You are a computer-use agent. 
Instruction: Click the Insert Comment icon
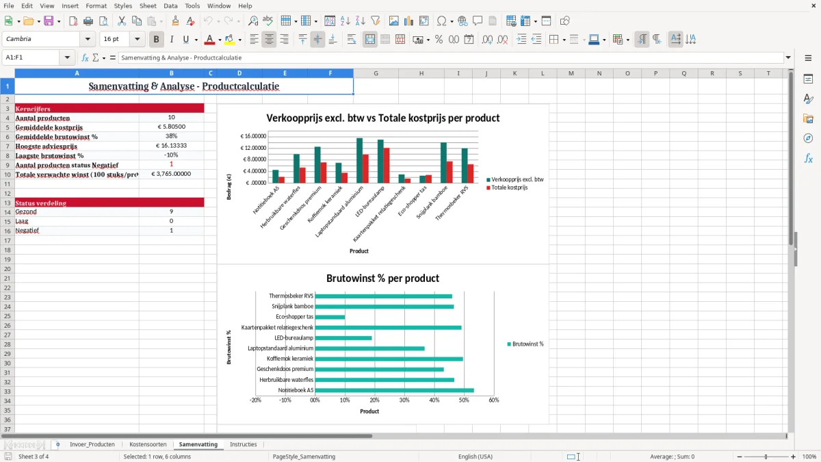coord(478,21)
